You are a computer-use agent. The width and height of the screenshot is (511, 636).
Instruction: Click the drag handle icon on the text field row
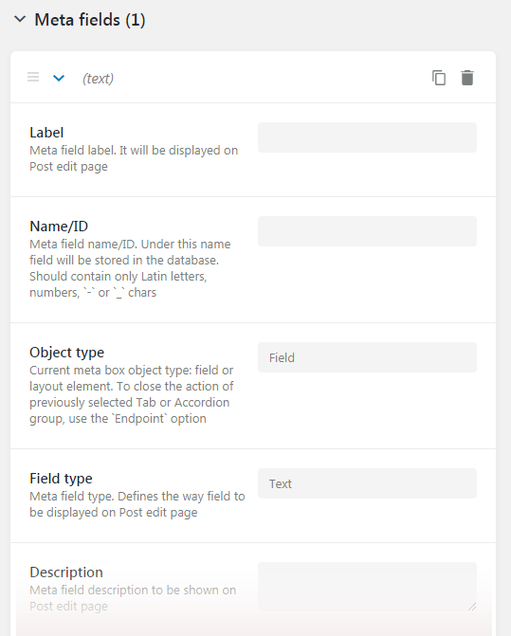(33, 77)
